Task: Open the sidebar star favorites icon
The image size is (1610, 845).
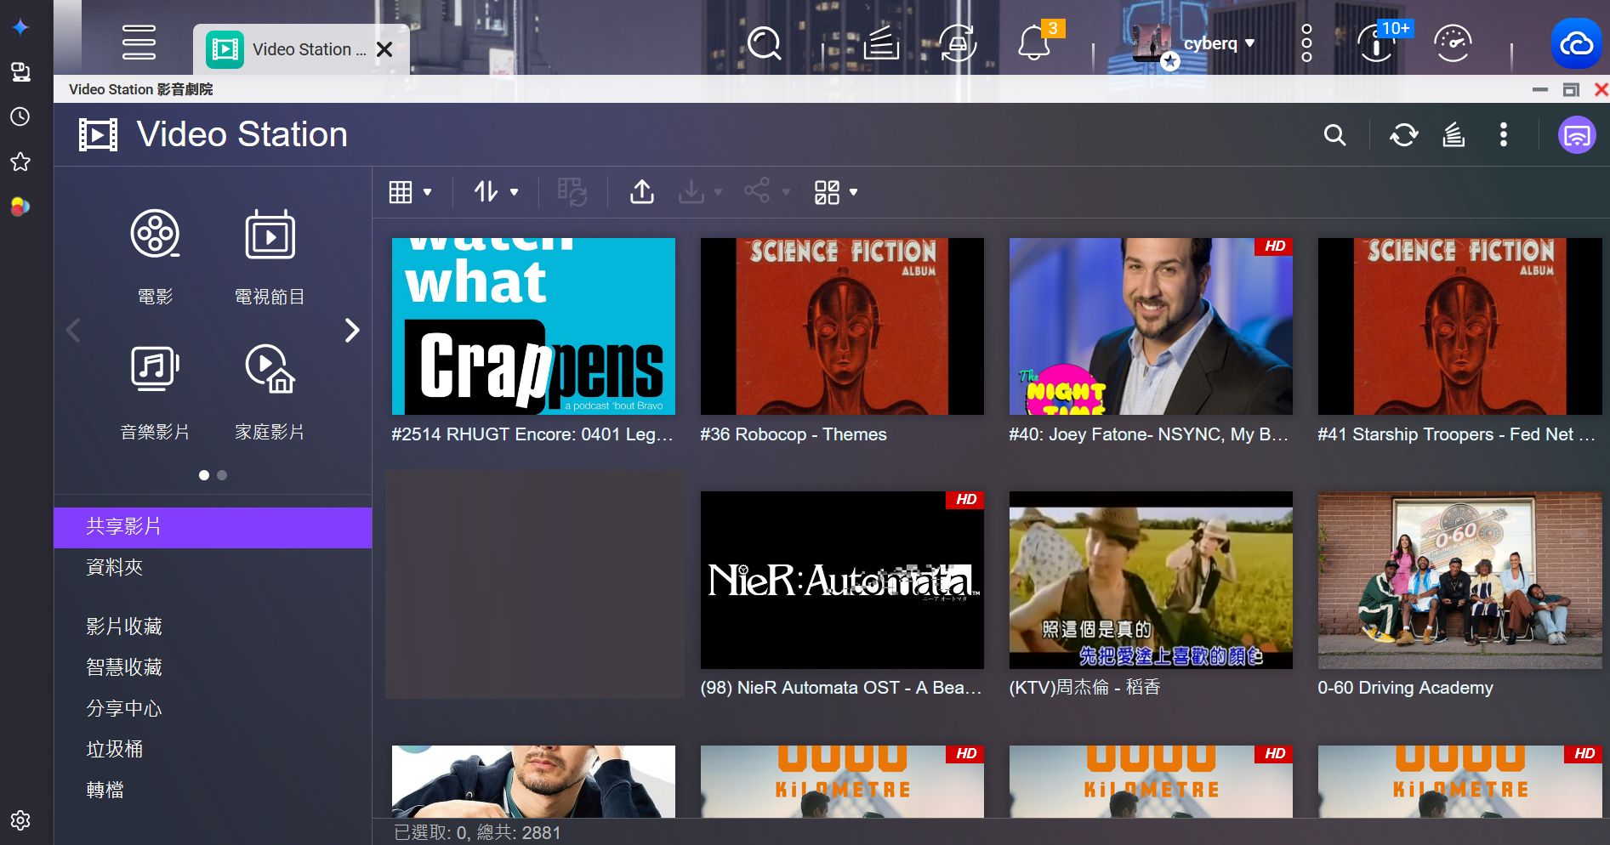Action: (20, 162)
